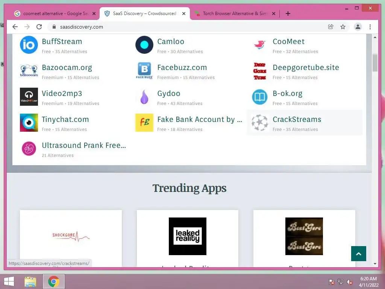Click the '43 Alternatives' text under Gydoo
Image resolution: width=385 pixels, height=289 pixels.
[186, 103]
